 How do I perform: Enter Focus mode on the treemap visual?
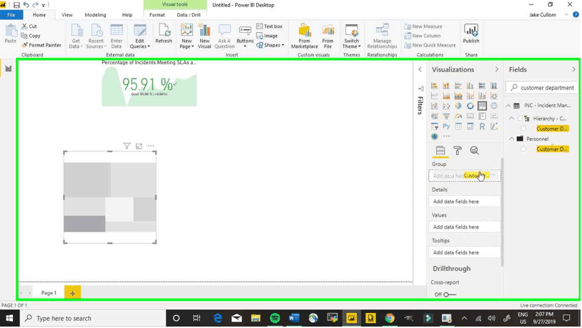click(139, 146)
